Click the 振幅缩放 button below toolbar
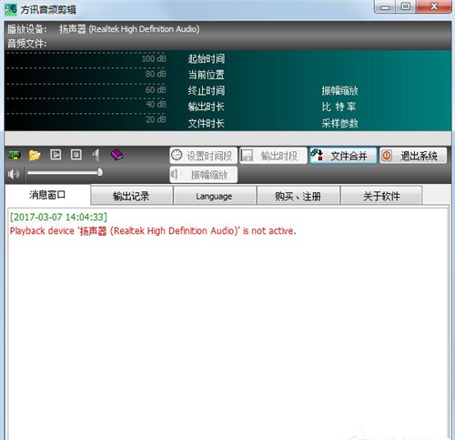This screenshot has width=455, height=440. click(x=203, y=175)
